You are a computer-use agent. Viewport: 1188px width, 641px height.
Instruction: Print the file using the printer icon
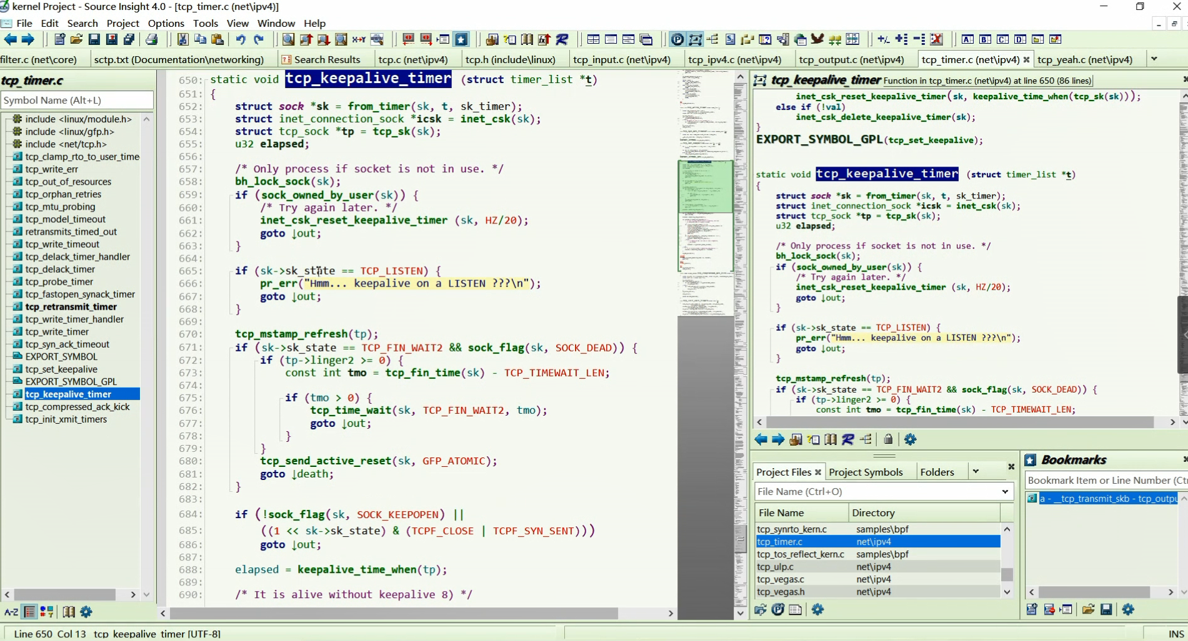tap(152, 39)
